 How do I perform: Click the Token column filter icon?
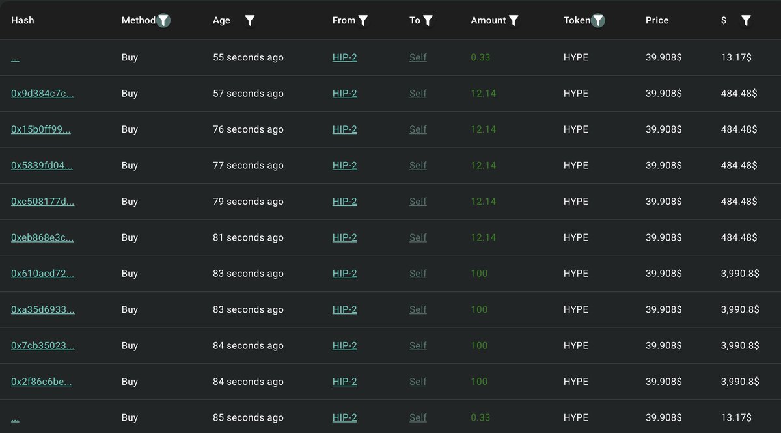pyautogui.click(x=598, y=21)
